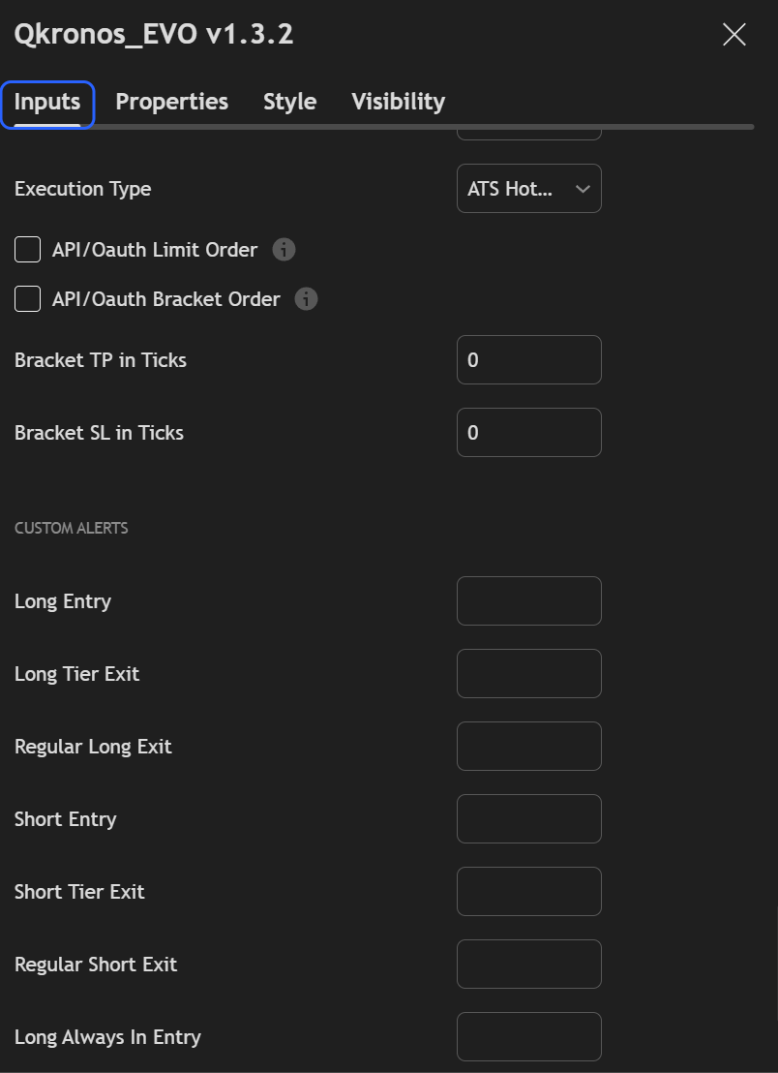Close the Qkronos_EVO settings dialog
The image size is (778, 1073).
click(734, 35)
